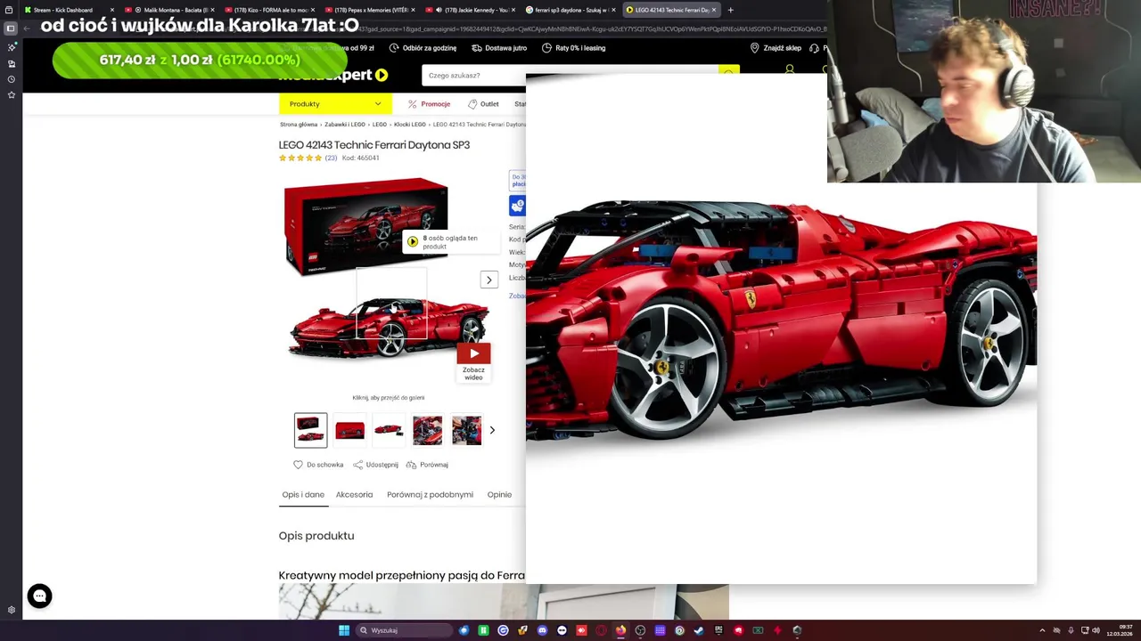This screenshot has width=1141, height=641.
Task: Open new browser tab with plus
Action: [730, 10]
